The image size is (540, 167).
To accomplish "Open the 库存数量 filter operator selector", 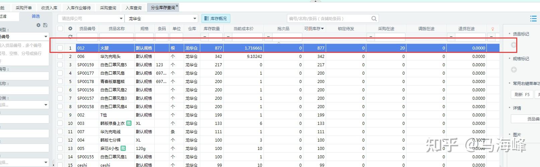I will point(205,36).
